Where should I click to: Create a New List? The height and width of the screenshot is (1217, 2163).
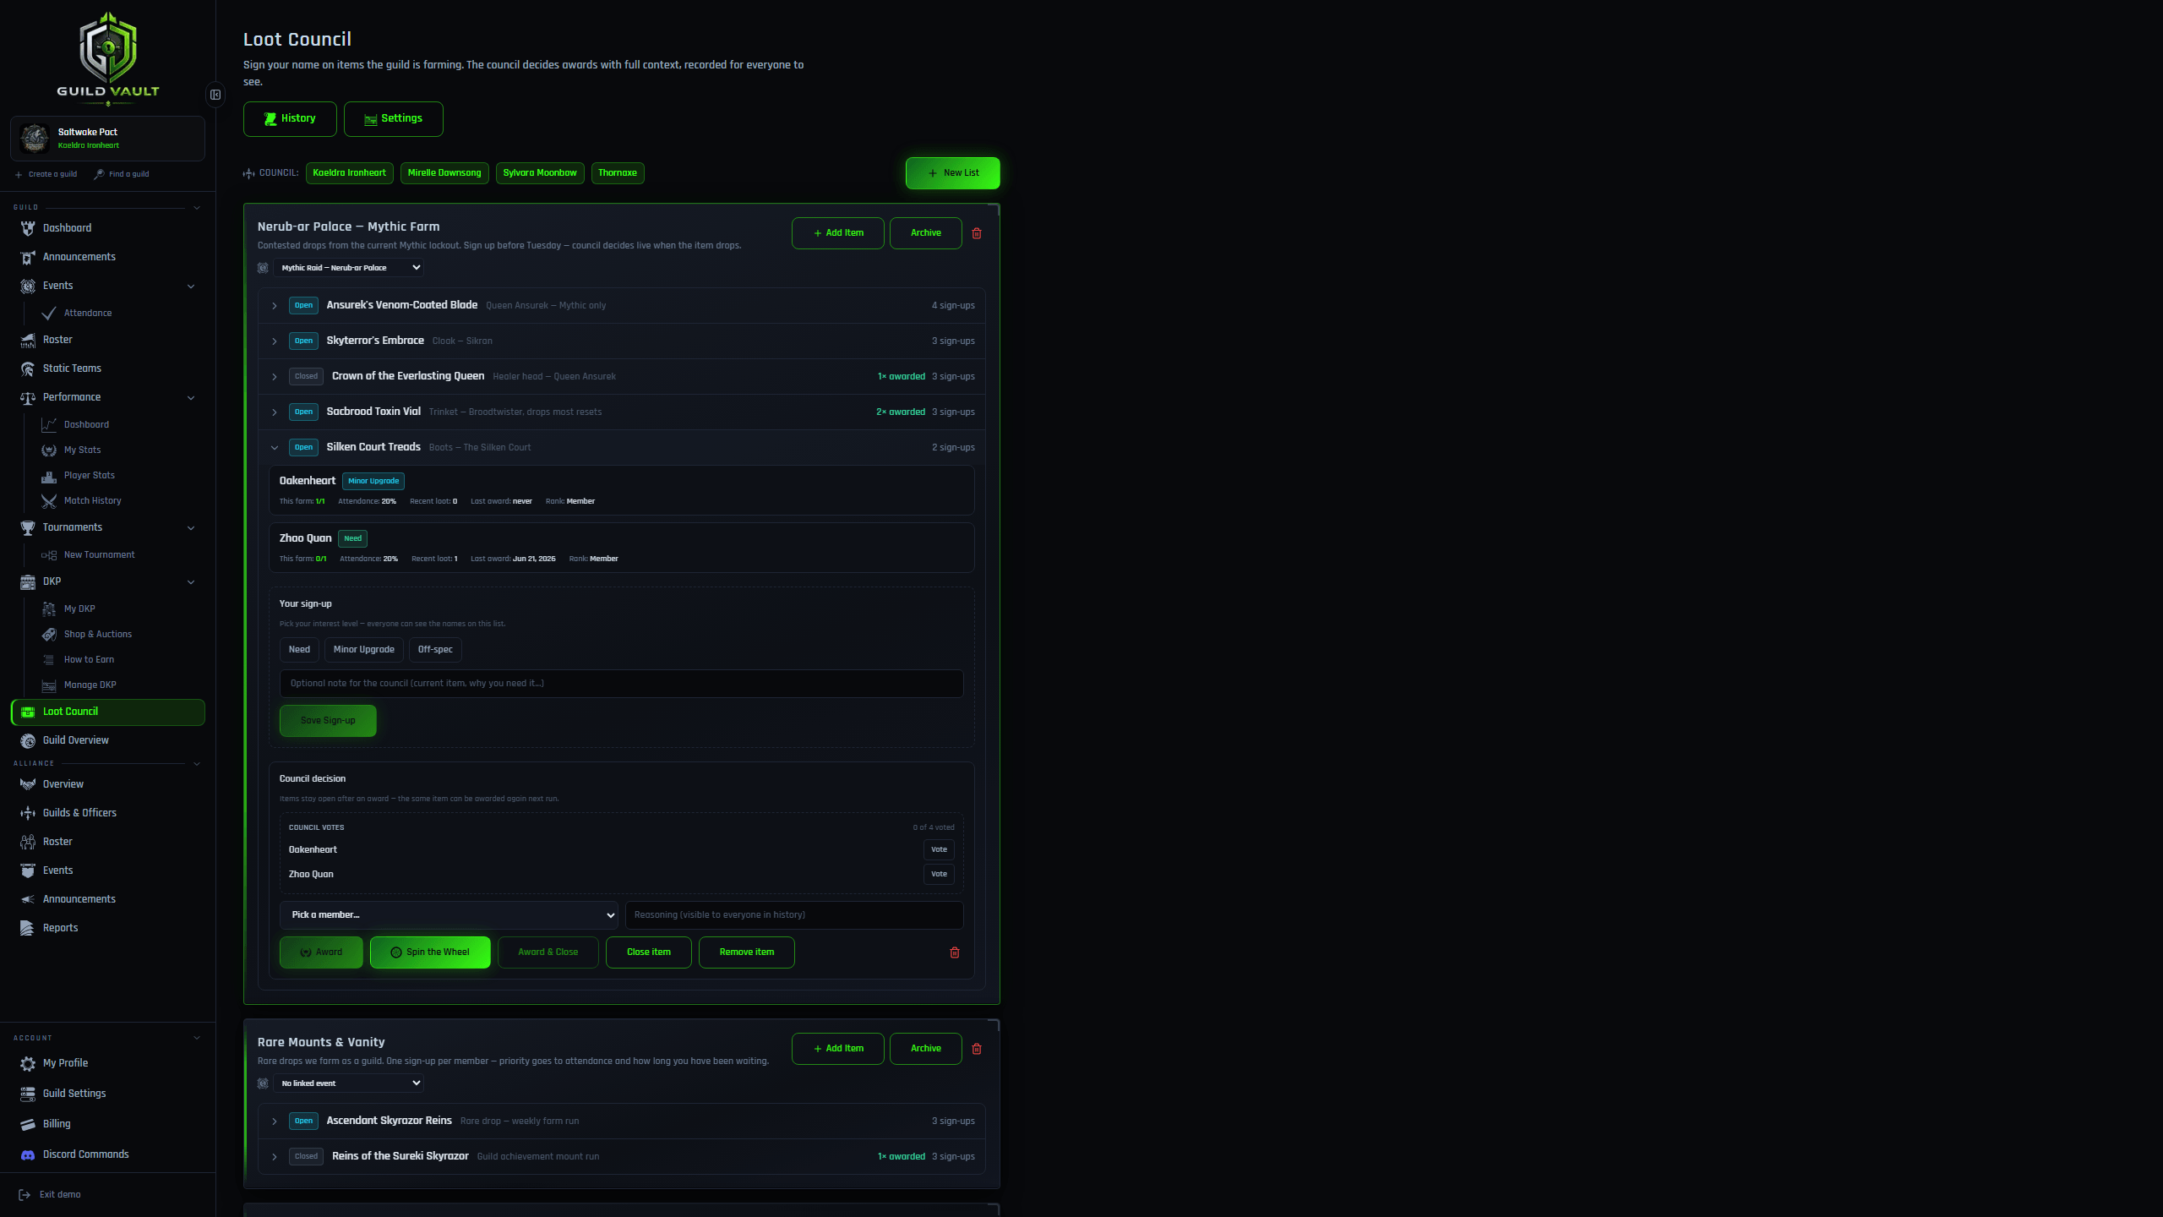953,173
